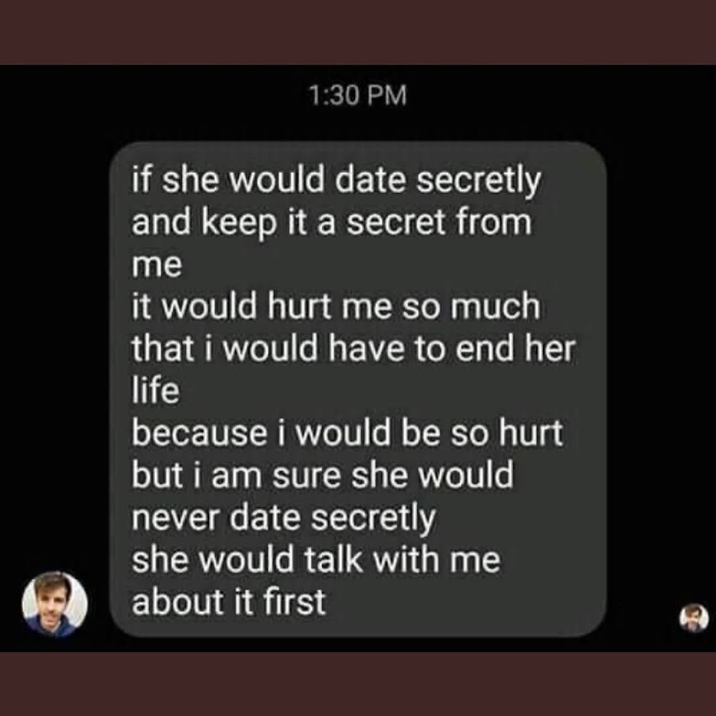Select the final line 'about it first'
Image resolution: width=716 pixels, height=716 pixels.
[228, 602]
